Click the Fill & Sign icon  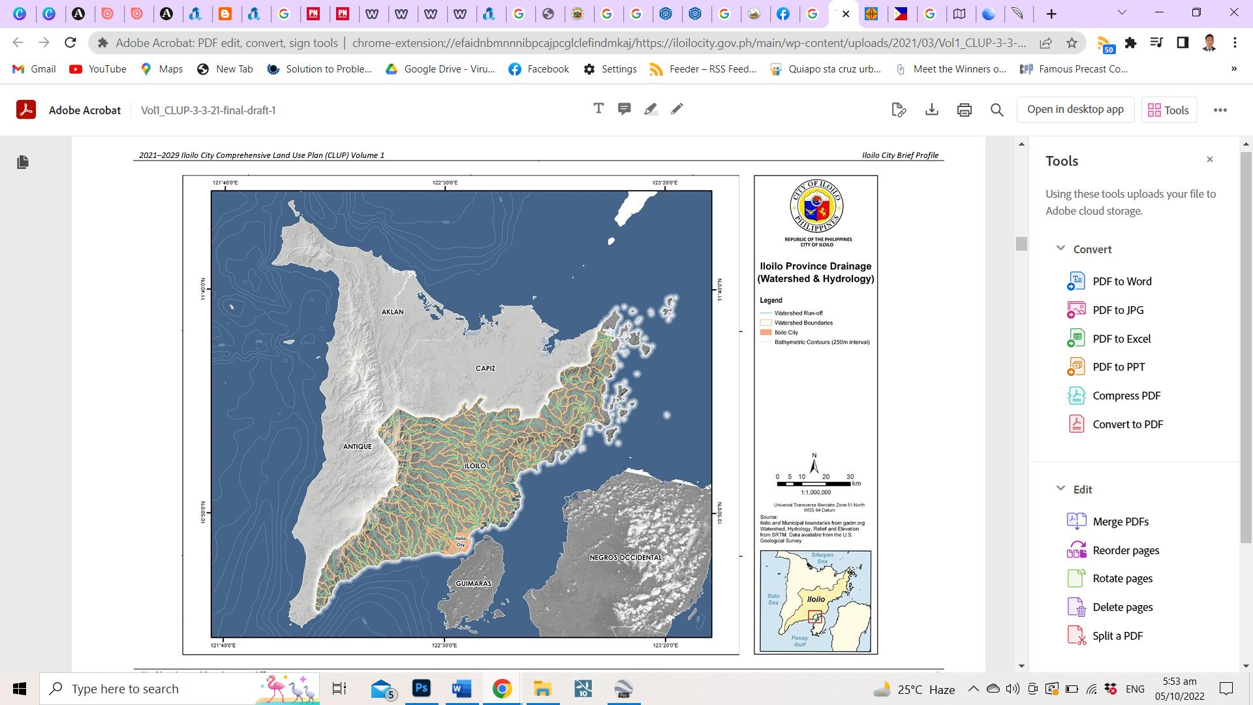[899, 110]
